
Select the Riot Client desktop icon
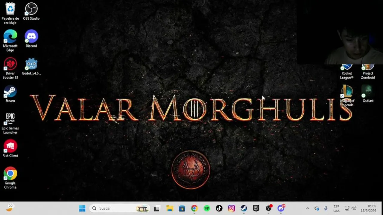(x=10, y=149)
